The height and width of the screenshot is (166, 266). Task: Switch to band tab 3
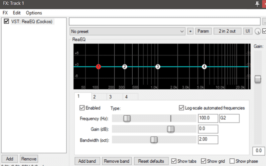tap(115, 97)
